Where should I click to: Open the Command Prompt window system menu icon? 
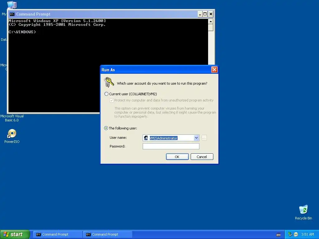point(12,14)
